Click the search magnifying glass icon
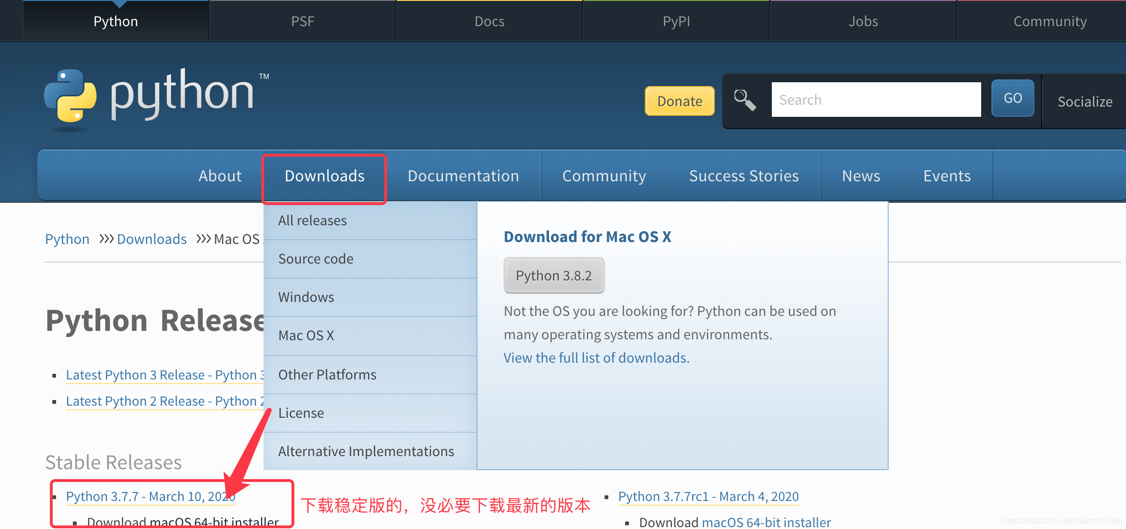The image size is (1126, 529). (744, 100)
